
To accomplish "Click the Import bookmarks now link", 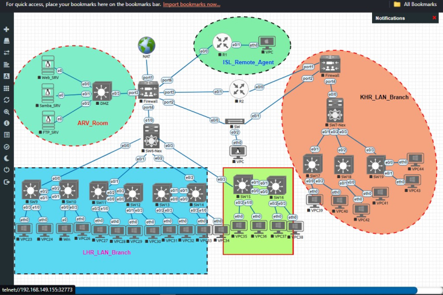I will click(x=192, y=4).
